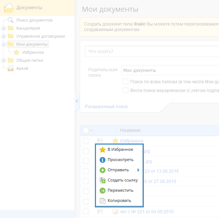Click the Копировать pages icon
This screenshot has height=218, width=219.
[x=103, y=200]
